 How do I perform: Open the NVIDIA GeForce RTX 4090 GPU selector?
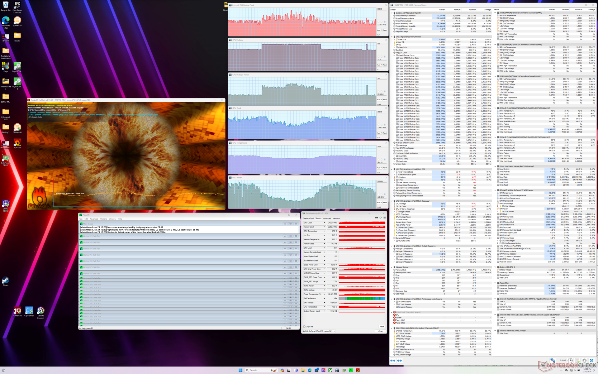[x=319, y=331]
